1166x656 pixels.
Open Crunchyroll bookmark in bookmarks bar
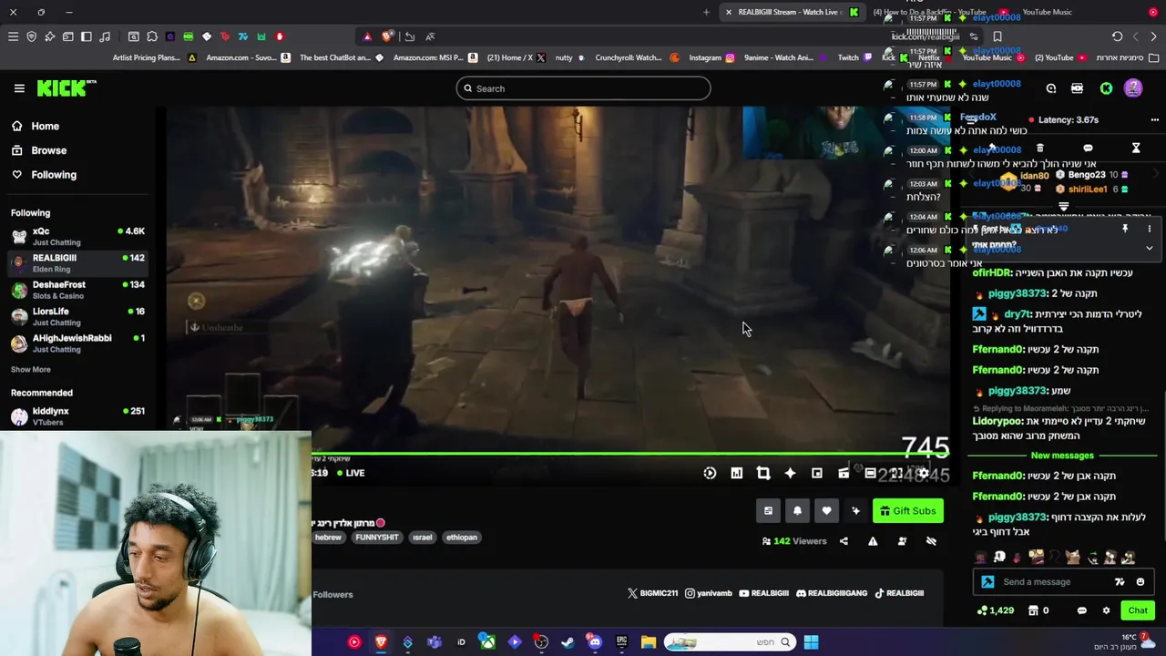(637, 57)
